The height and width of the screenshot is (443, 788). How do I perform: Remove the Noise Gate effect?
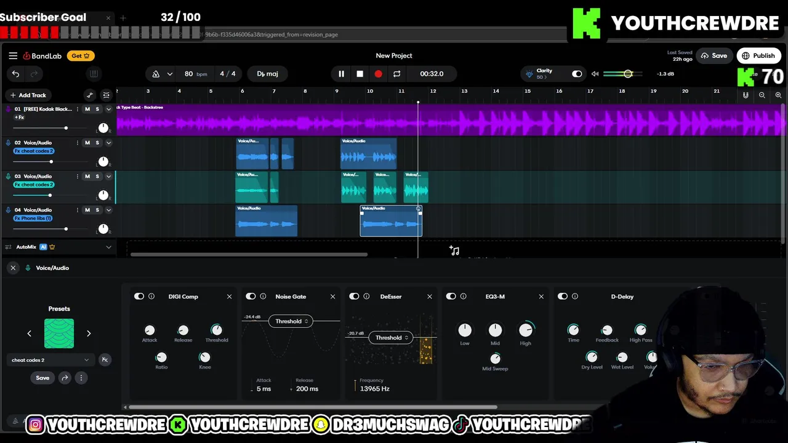pos(332,297)
